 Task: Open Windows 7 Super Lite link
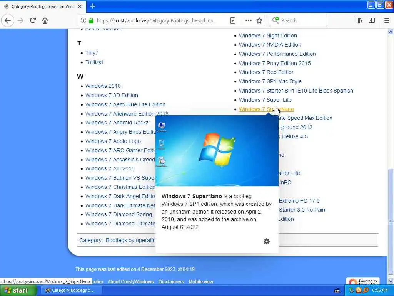[x=265, y=100]
